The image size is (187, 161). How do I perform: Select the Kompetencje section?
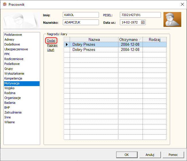pyautogui.click(x=22, y=78)
